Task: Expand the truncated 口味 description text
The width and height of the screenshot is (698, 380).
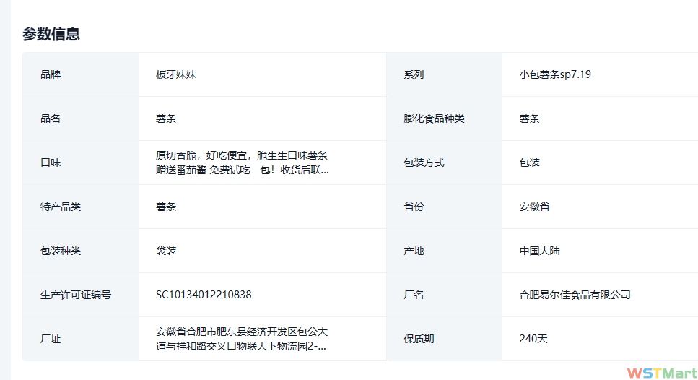Action: 242,163
